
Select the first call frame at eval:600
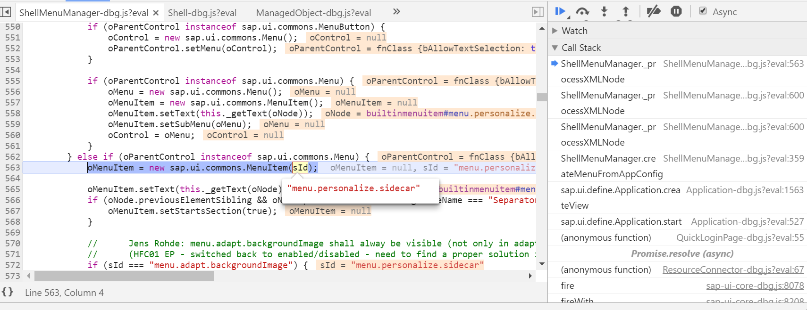point(678,103)
